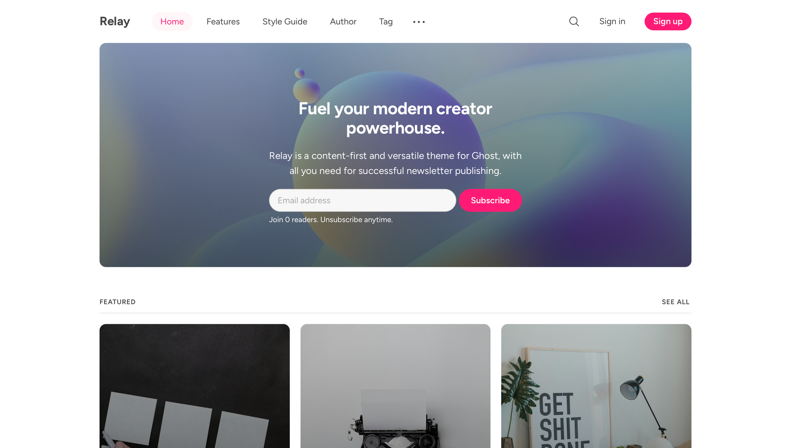Click the small sphere in hero image
791x448 pixels.
coord(300,73)
